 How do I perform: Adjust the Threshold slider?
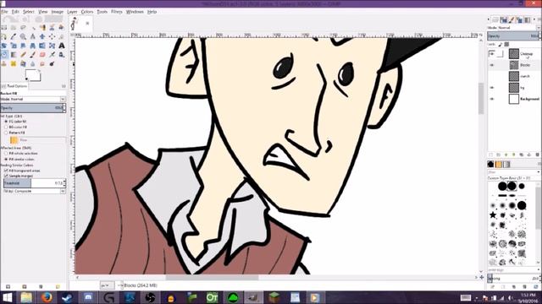34,183
